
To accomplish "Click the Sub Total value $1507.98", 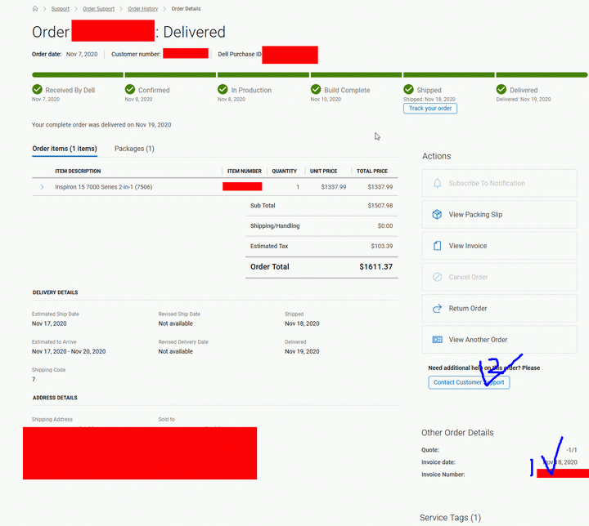I will tap(380, 206).
